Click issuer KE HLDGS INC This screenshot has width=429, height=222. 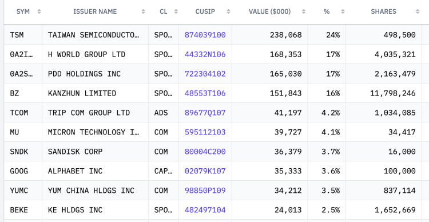pos(76,210)
